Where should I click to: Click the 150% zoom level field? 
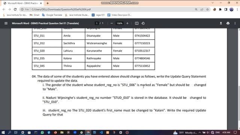point(120,23)
